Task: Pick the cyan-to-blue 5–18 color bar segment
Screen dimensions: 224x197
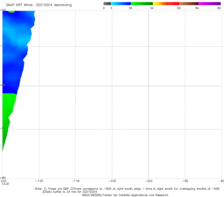Action: 121,4
